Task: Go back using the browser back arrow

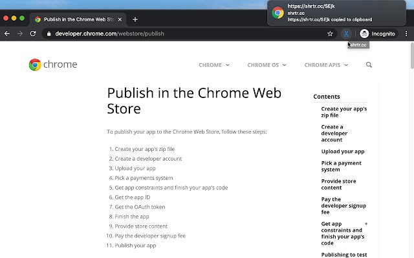Action: (x=7, y=34)
